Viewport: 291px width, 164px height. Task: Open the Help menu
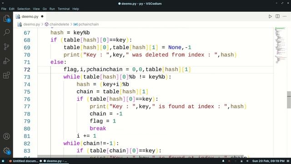[x=75, y=9]
